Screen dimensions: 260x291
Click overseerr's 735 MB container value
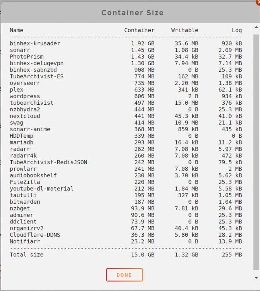click(145, 83)
